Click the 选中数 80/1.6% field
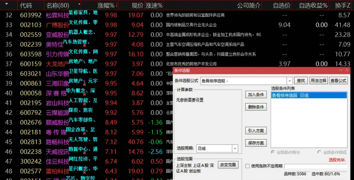The width and height of the screenshot is (354, 180). 336,174
